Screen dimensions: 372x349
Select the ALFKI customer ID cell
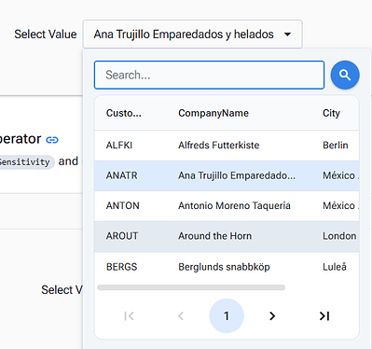pos(119,146)
